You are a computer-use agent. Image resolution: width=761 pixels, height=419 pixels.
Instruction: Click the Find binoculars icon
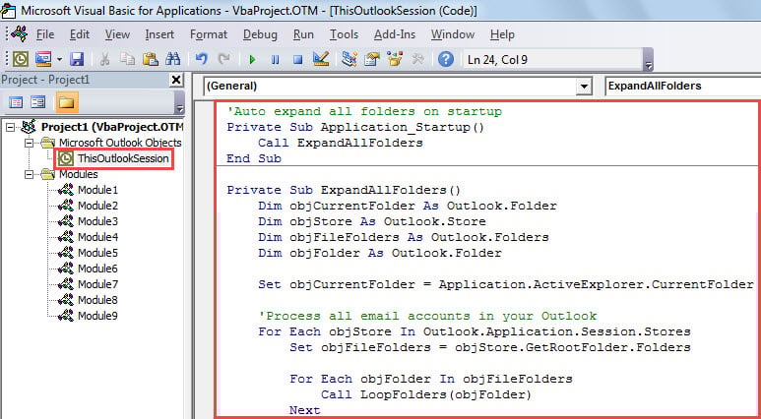coord(173,60)
